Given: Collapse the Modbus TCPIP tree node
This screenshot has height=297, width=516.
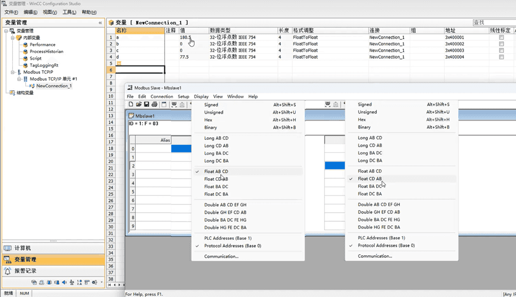Looking at the screenshot, I should click(x=12, y=72).
